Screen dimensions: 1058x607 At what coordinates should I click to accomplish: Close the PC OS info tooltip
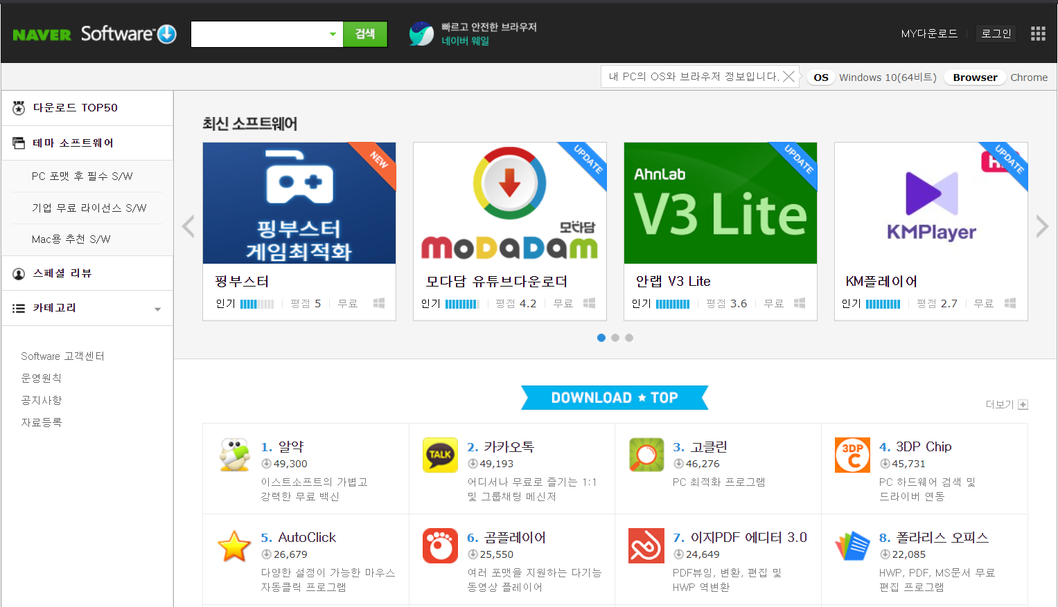point(788,76)
